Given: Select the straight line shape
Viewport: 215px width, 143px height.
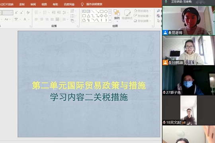Looking at the screenshot, I should [93, 11].
